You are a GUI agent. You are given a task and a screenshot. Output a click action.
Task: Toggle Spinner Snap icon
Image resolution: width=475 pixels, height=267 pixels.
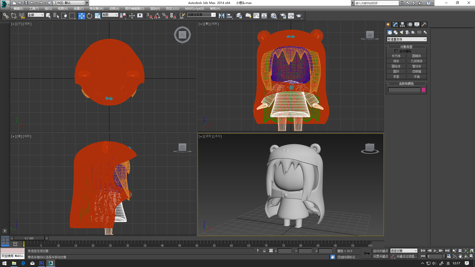click(x=173, y=16)
